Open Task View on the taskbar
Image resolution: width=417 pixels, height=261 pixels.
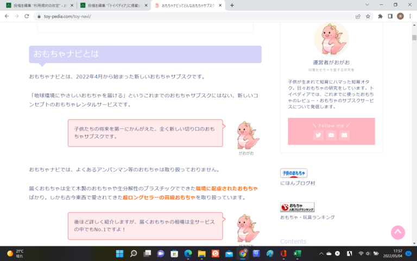(147, 253)
